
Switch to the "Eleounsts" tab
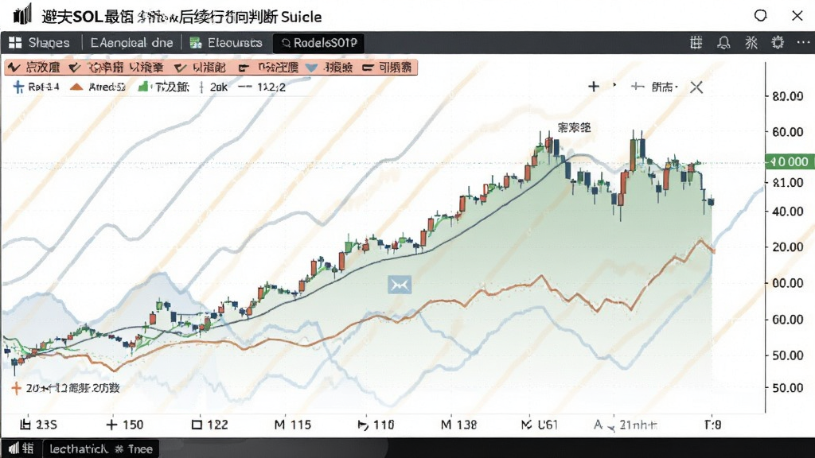pos(226,43)
